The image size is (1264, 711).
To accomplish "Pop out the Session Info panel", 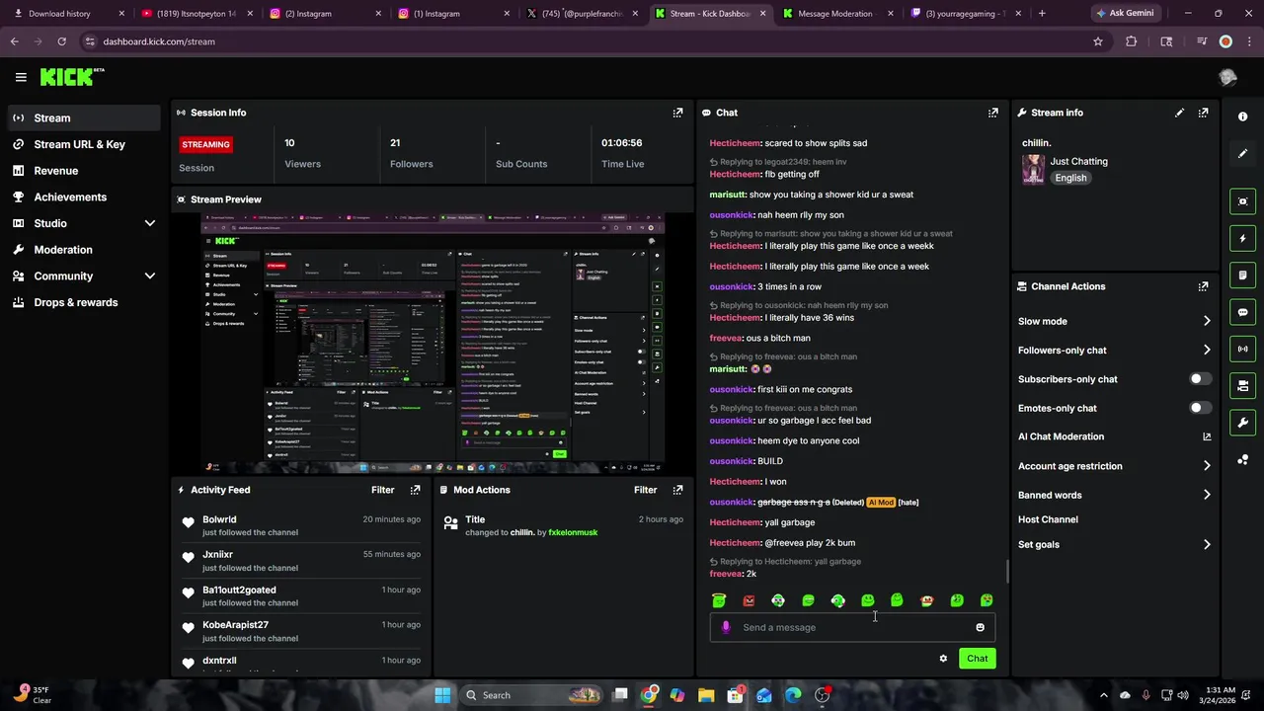I will [677, 113].
